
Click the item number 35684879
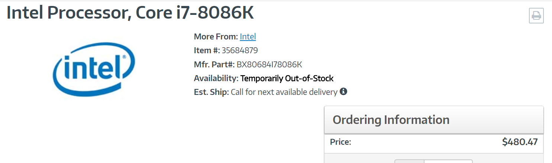coord(240,50)
